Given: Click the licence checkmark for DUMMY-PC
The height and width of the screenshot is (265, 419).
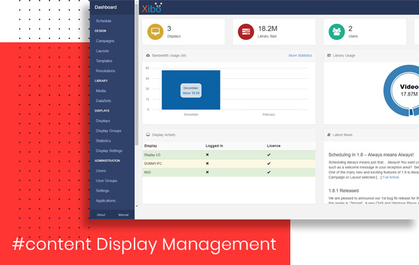Looking at the screenshot, I should [x=269, y=163].
